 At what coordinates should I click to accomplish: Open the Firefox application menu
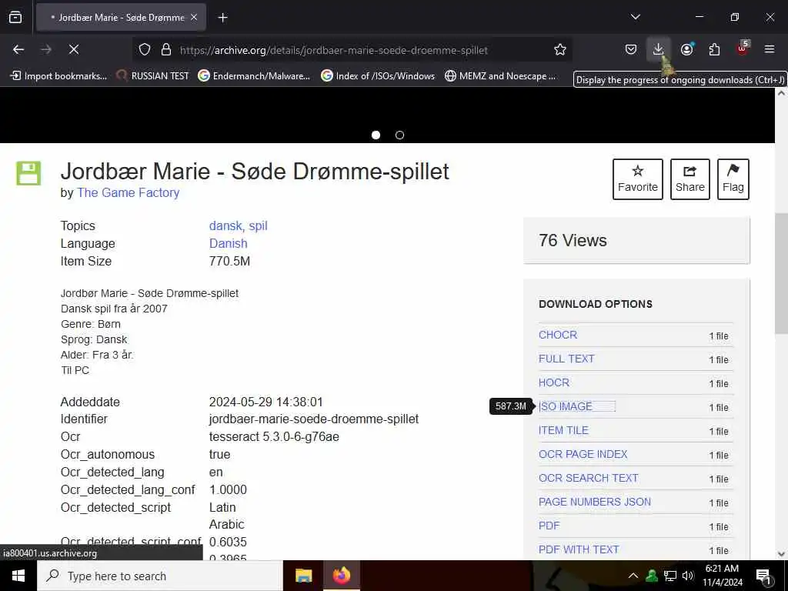pyautogui.click(x=770, y=49)
